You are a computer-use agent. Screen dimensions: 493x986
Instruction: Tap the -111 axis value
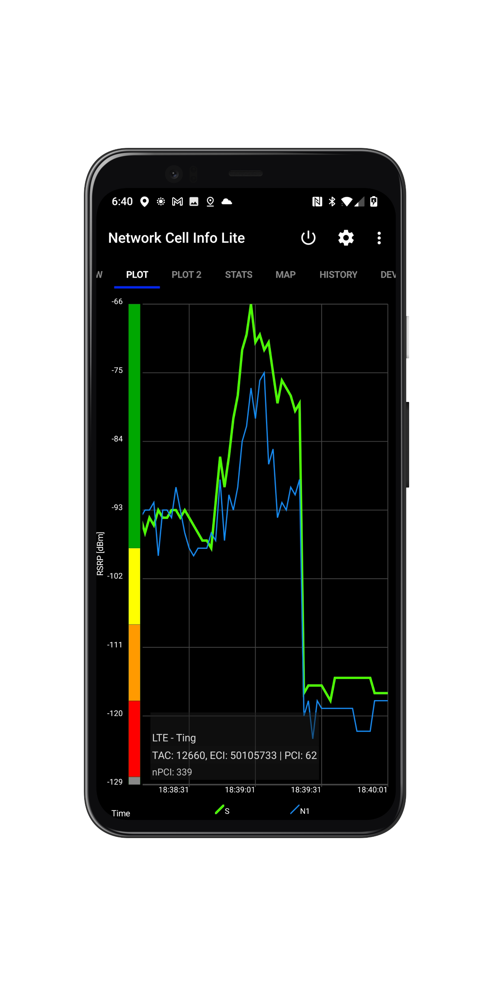click(115, 645)
